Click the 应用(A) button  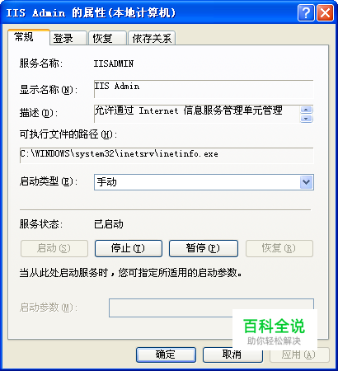299,355
